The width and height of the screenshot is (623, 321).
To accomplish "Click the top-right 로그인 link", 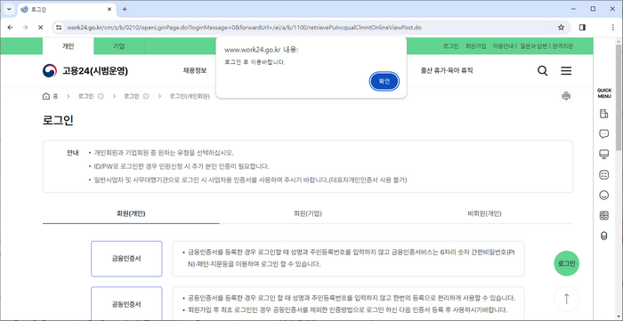I will (x=451, y=46).
